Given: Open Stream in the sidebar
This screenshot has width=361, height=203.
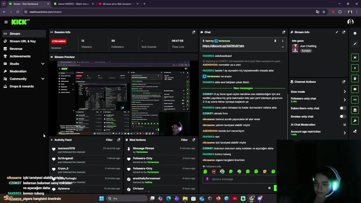Looking at the screenshot, I should (x=24, y=34).
